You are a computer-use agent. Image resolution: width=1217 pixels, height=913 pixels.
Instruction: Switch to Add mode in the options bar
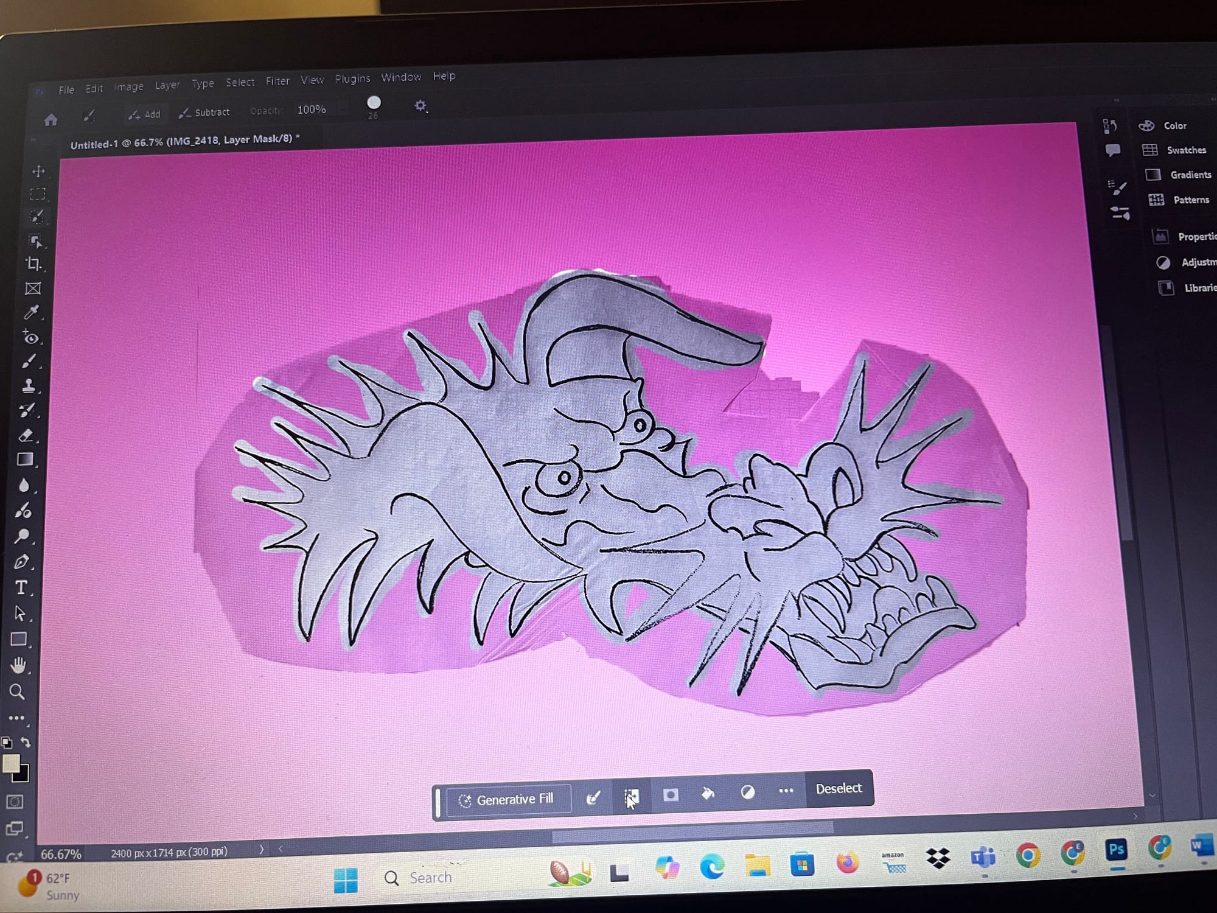145,114
